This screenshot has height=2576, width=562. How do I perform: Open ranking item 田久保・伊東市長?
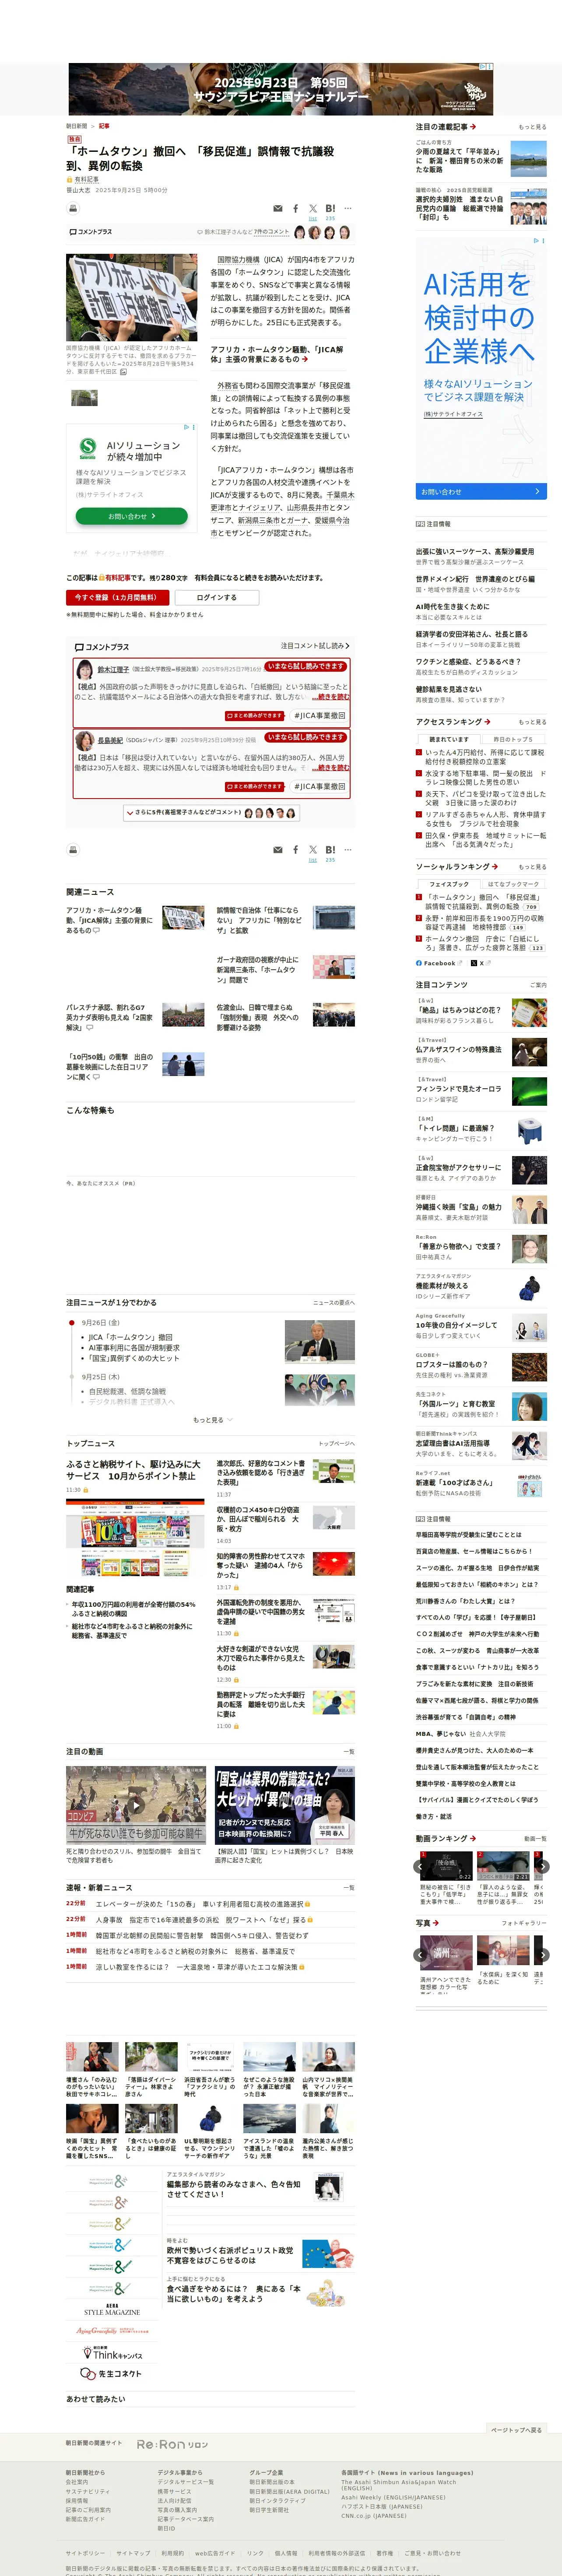(x=486, y=840)
